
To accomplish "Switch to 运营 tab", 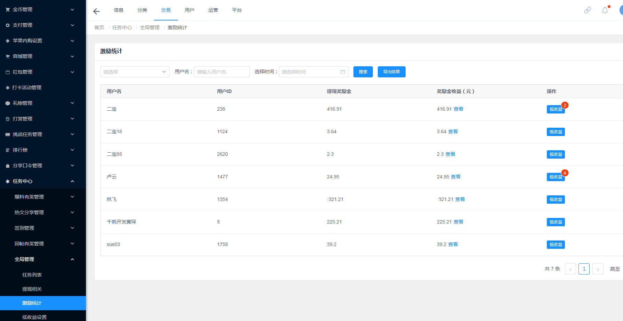I will coord(213,10).
